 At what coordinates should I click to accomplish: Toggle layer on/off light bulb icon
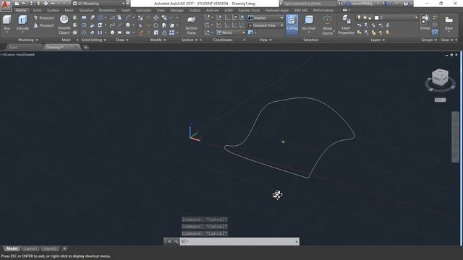tap(359, 17)
